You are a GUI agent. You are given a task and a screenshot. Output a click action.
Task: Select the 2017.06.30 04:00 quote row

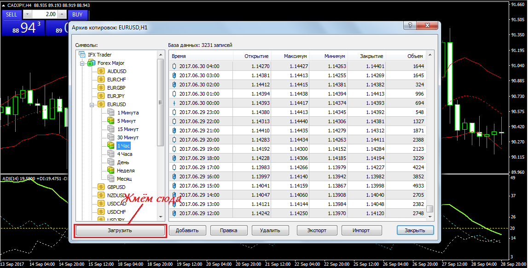298,66
